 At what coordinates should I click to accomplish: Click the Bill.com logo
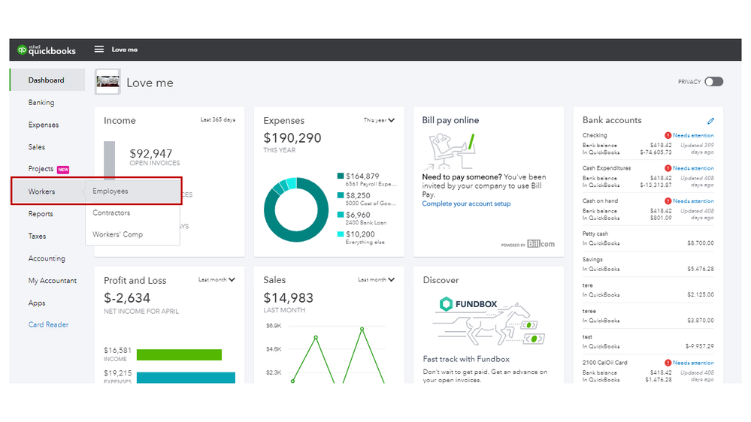(541, 244)
